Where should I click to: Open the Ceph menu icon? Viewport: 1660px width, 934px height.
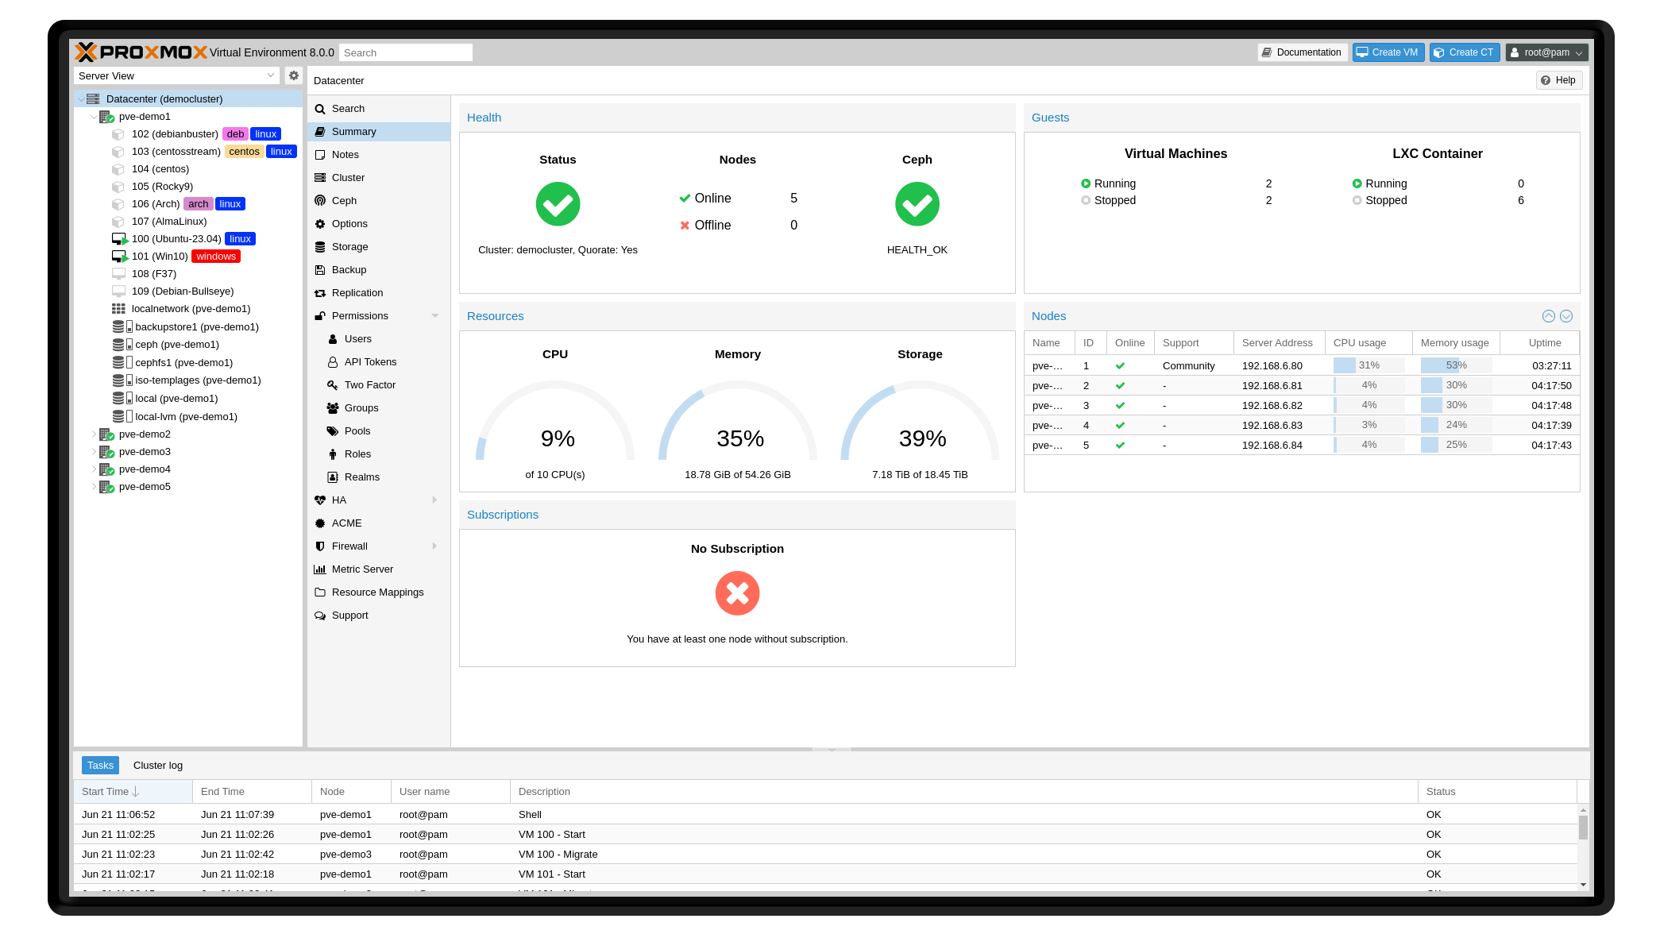point(320,201)
